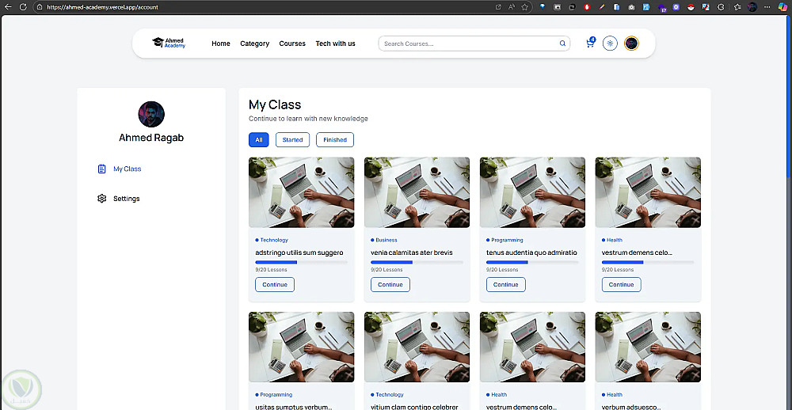Open the shopping cart icon
The height and width of the screenshot is (410, 792).
click(x=589, y=44)
